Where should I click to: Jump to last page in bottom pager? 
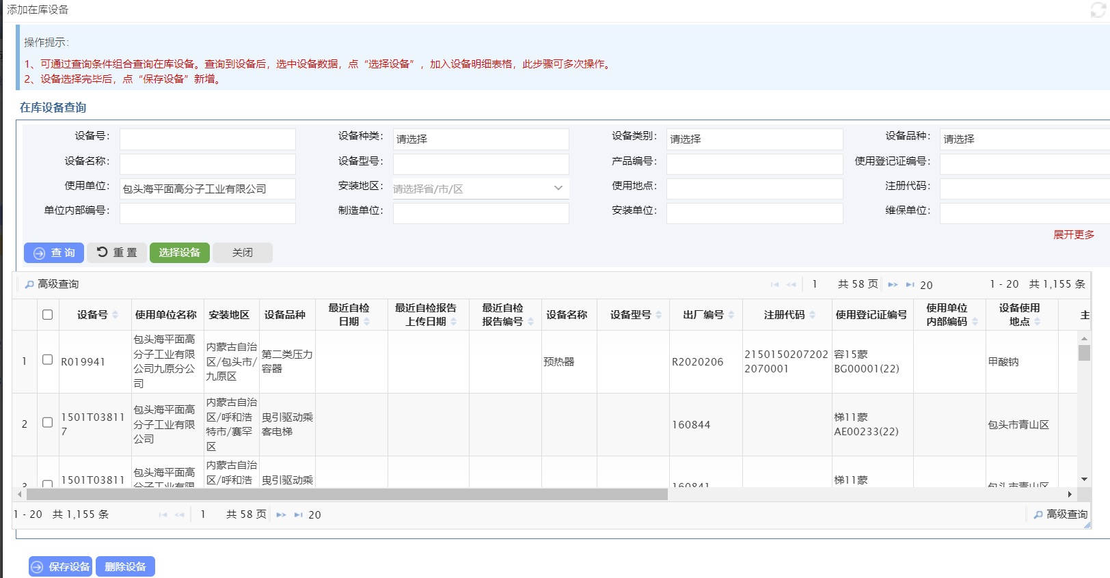point(299,514)
